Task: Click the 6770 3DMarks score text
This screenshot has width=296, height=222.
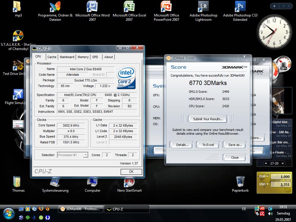Action: (208, 83)
